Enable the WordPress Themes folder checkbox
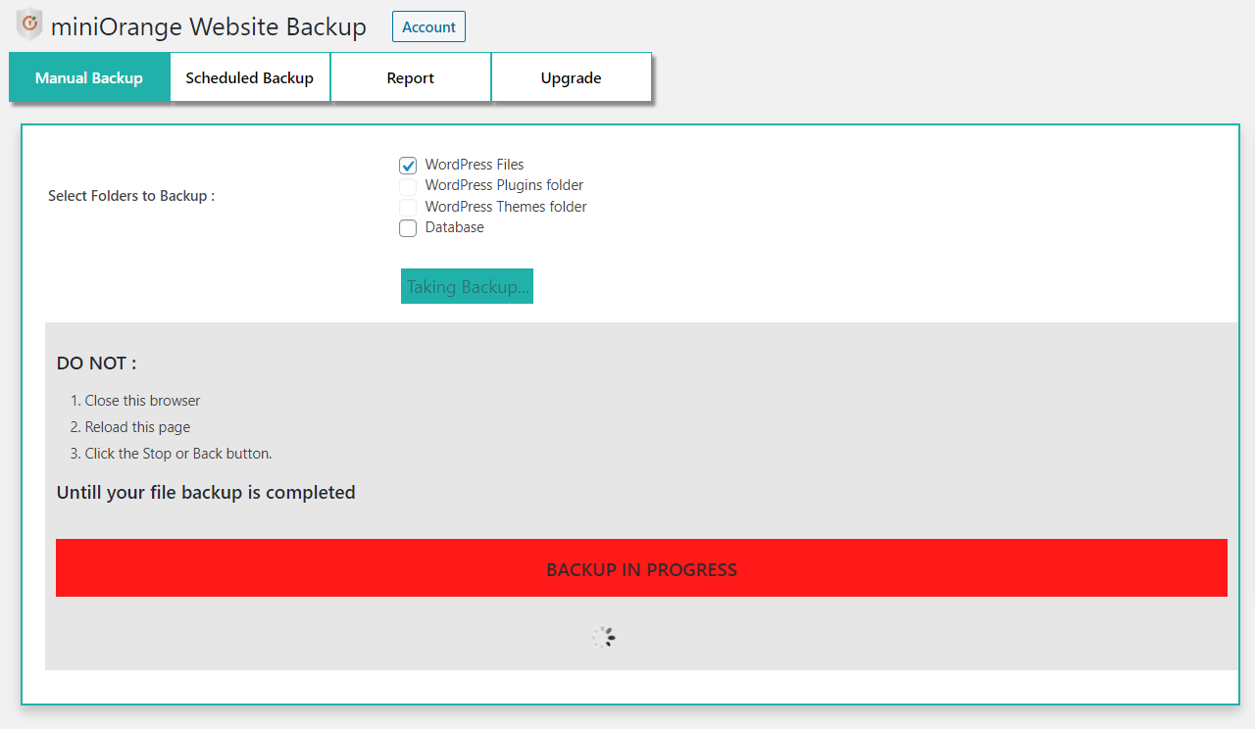This screenshot has width=1255, height=729. click(x=408, y=208)
